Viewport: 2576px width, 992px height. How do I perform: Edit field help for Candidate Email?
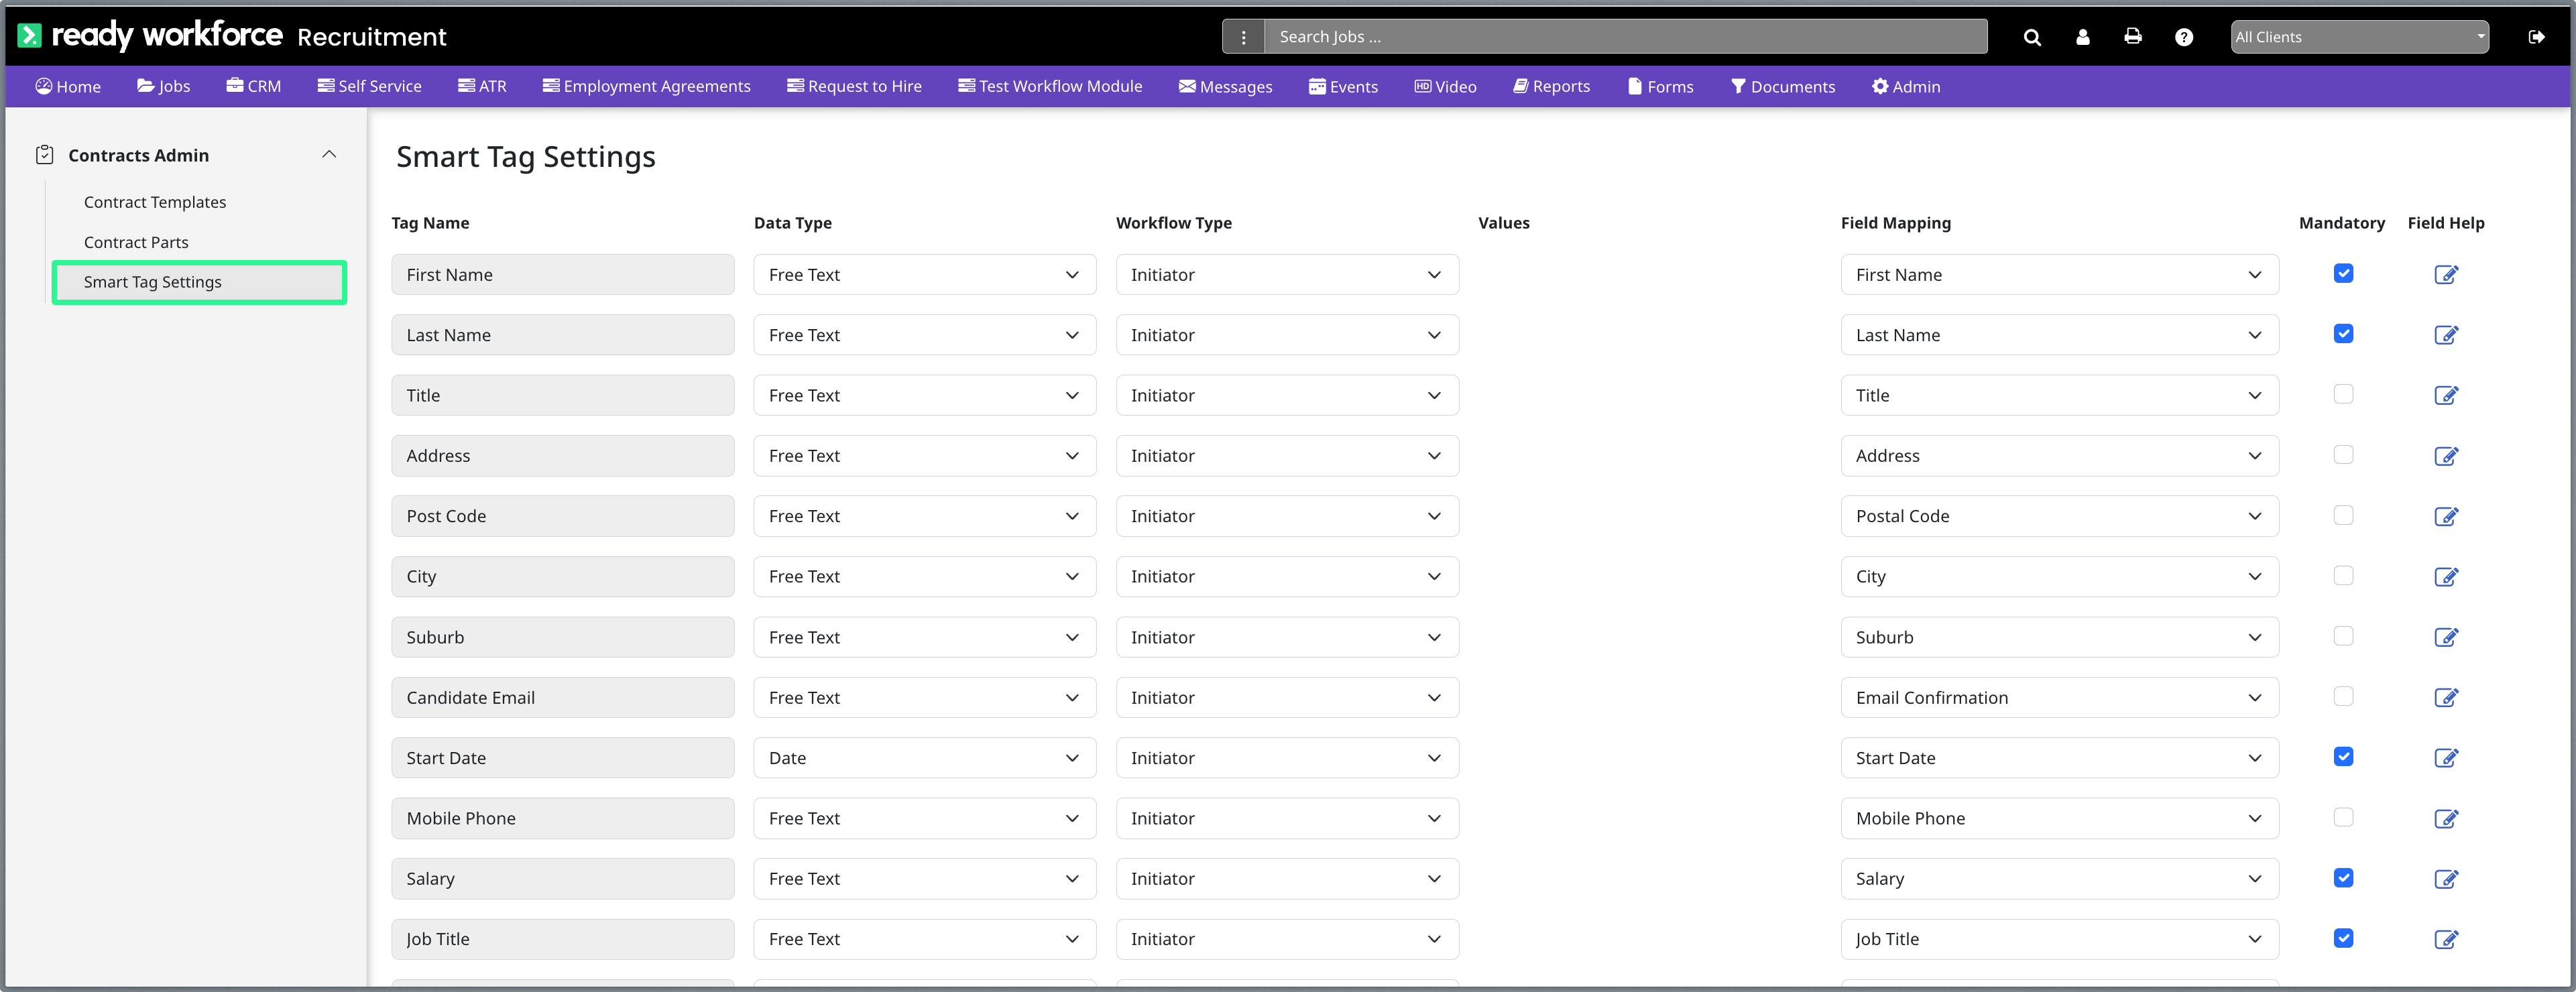[x=2446, y=697]
